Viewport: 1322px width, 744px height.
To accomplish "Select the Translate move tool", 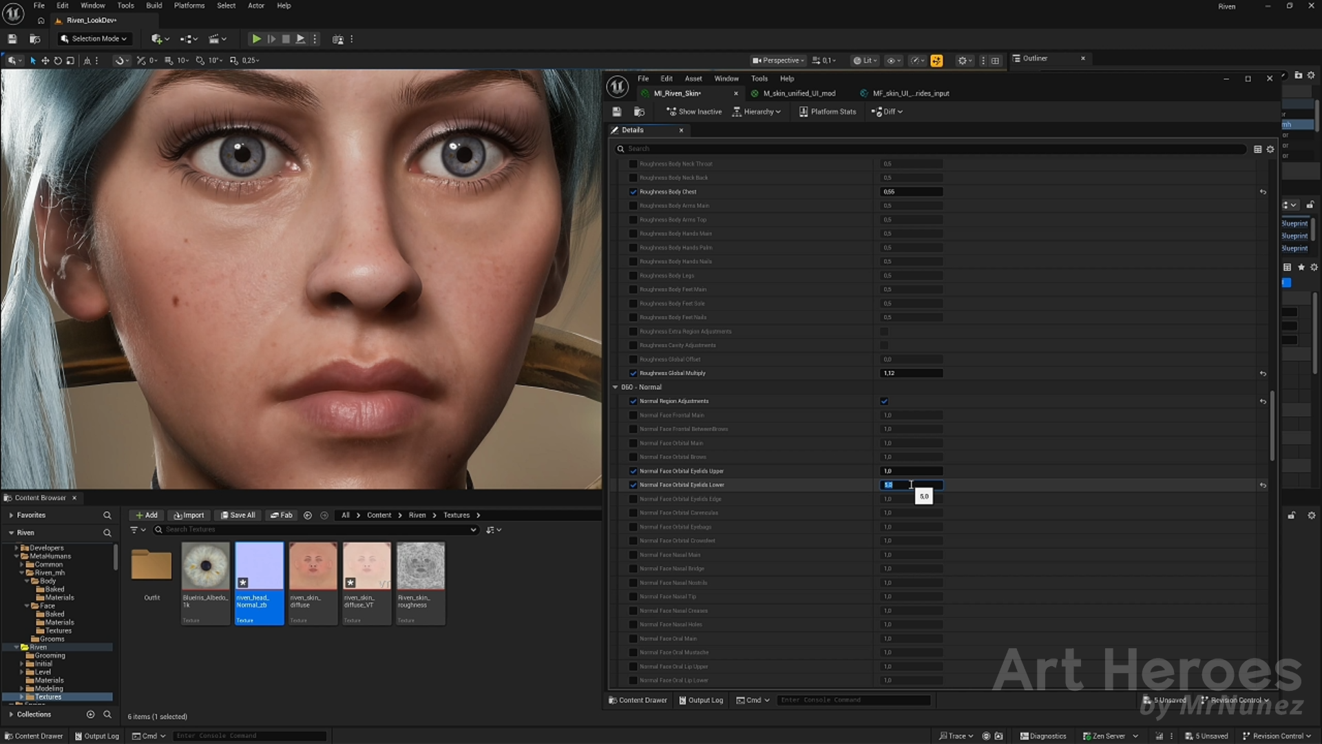I will point(45,61).
